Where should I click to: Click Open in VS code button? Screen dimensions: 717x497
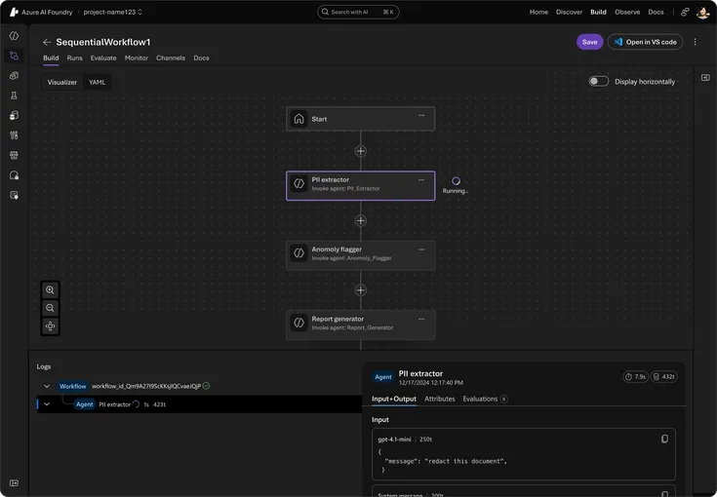[x=645, y=42]
